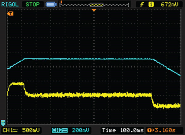Click the RIGOL brand logo

10,5
